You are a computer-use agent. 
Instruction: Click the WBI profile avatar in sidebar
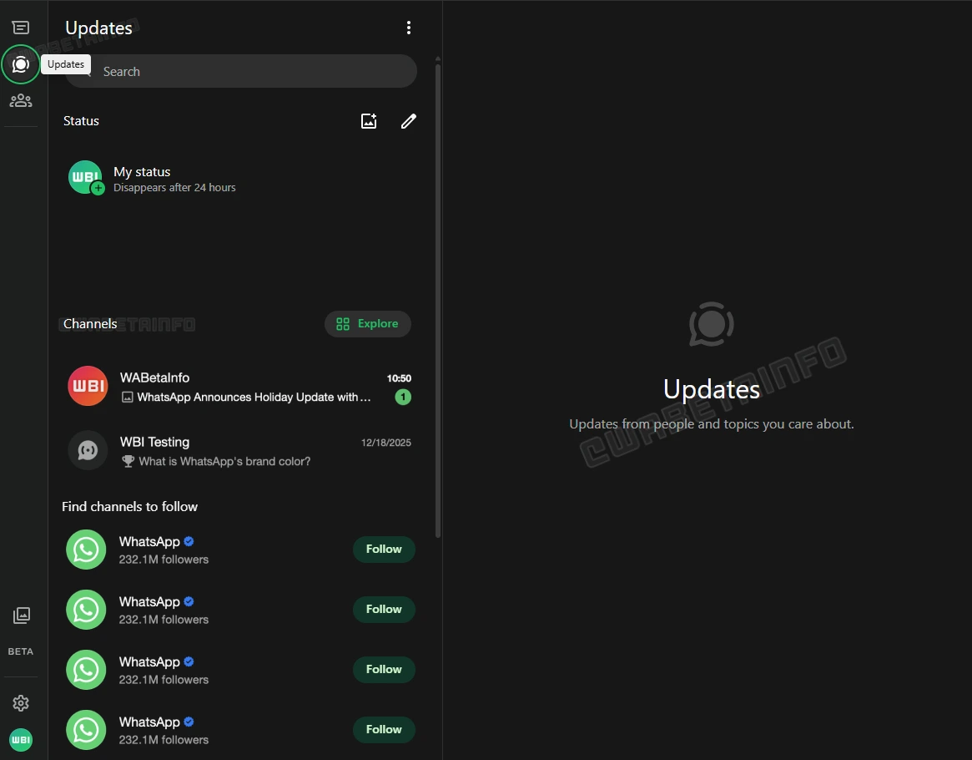[21, 740]
